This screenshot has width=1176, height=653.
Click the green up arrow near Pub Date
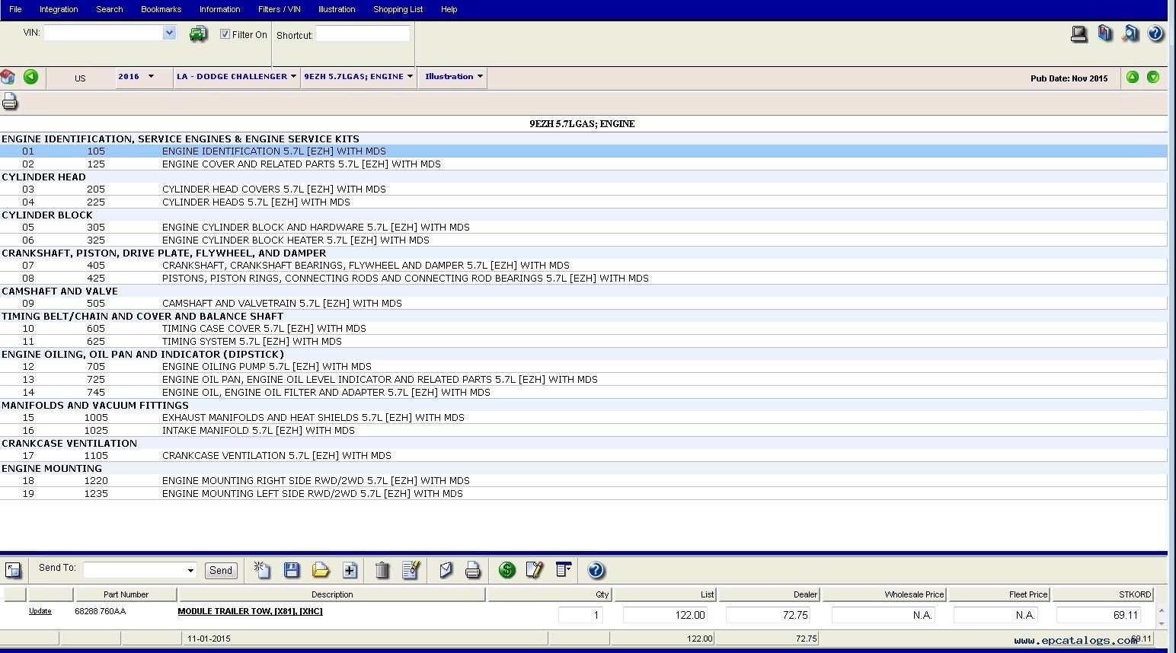[1133, 77]
